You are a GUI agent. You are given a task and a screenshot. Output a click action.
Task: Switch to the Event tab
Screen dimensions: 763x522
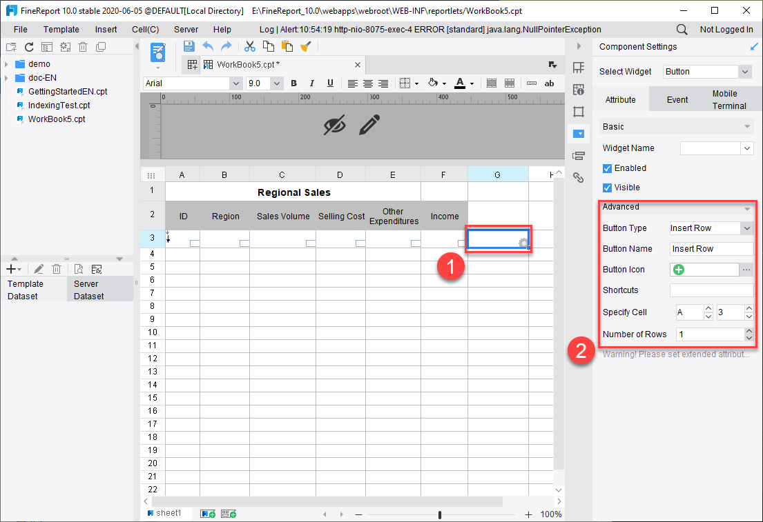(677, 99)
